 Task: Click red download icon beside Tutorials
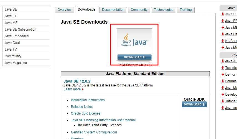point(223,101)
